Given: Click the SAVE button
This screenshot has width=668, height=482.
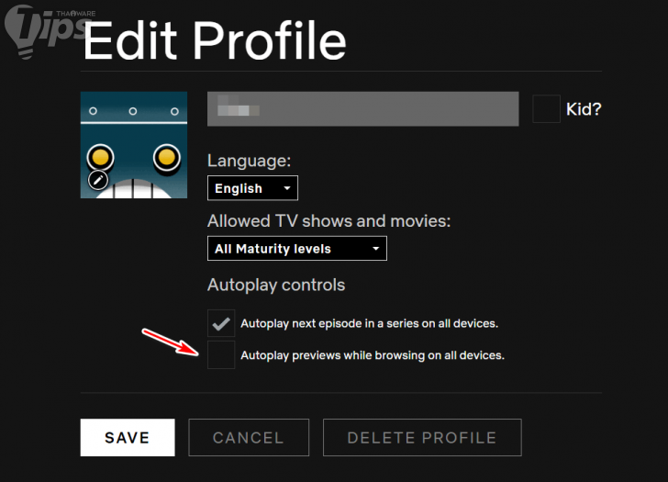Looking at the screenshot, I should pyautogui.click(x=128, y=438).
